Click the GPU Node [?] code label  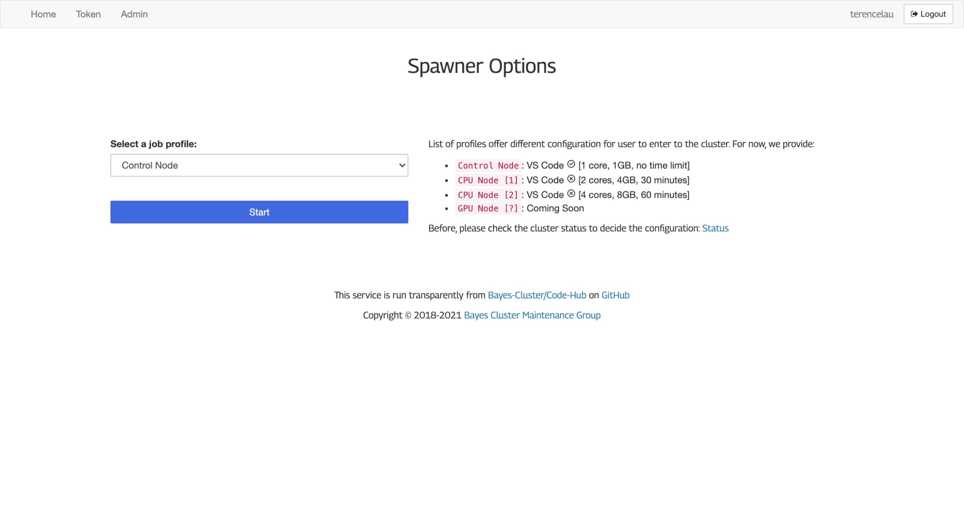click(487, 208)
